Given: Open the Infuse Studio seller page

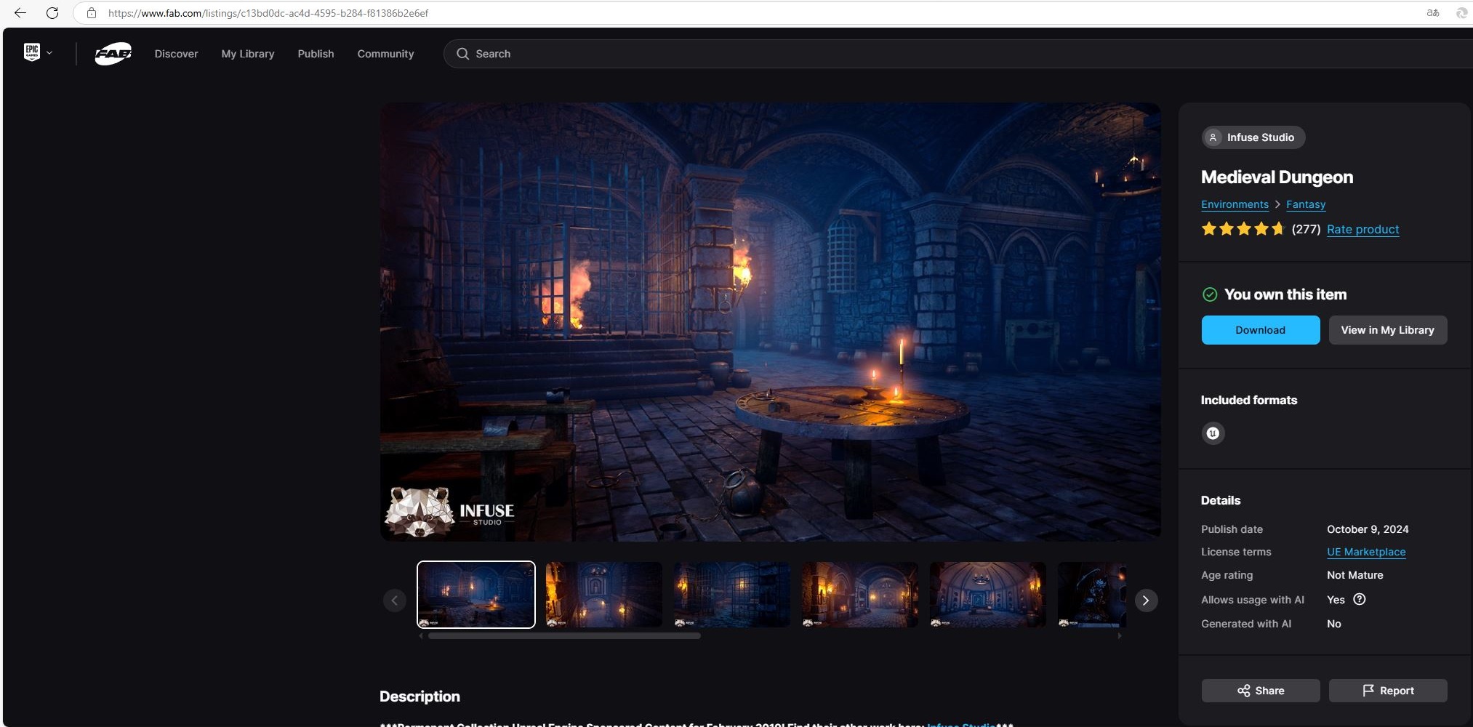Looking at the screenshot, I should (x=1253, y=137).
